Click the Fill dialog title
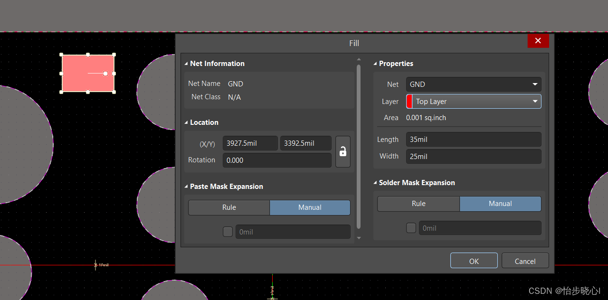Viewport: 608px width, 300px height. click(354, 43)
